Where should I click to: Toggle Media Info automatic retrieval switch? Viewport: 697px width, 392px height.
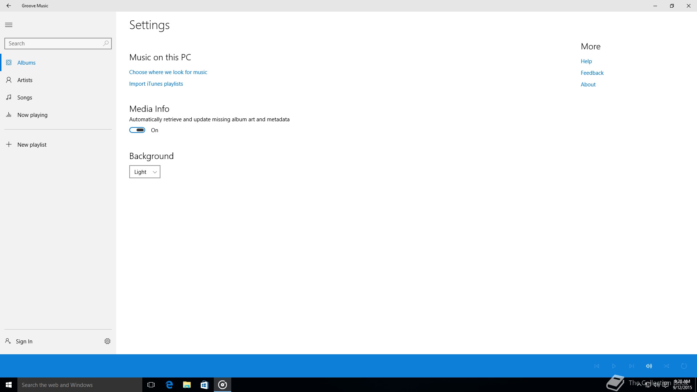pos(137,130)
